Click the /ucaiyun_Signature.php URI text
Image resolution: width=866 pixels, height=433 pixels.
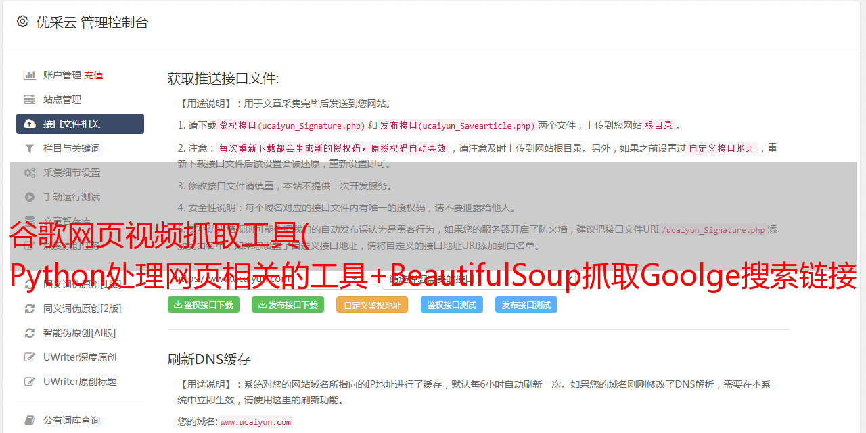pyautogui.click(x=713, y=230)
